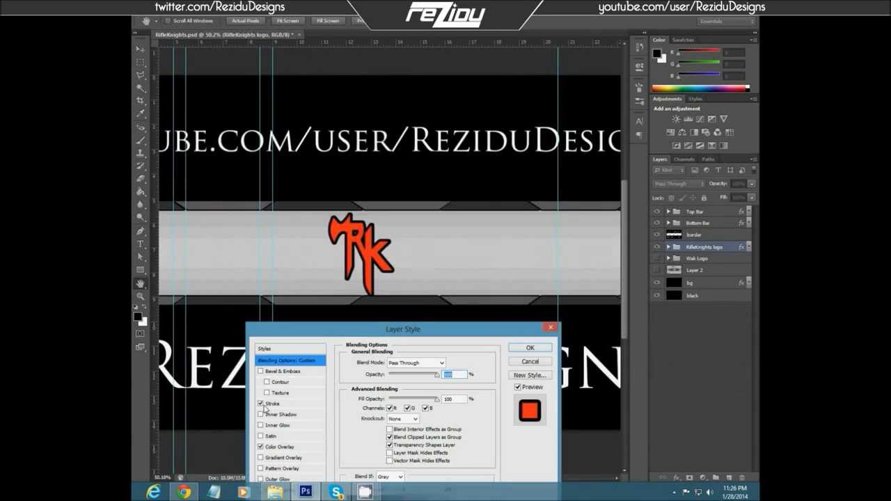
Task: Click OK in Layer Style dialog
Action: pyautogui.click(x=530, y=348)
